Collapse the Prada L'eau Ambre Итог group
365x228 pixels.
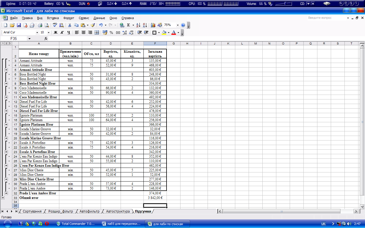6,193
